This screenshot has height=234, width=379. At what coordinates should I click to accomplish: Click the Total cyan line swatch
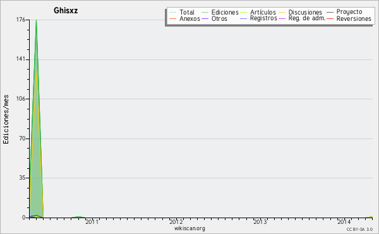[173, 13]
